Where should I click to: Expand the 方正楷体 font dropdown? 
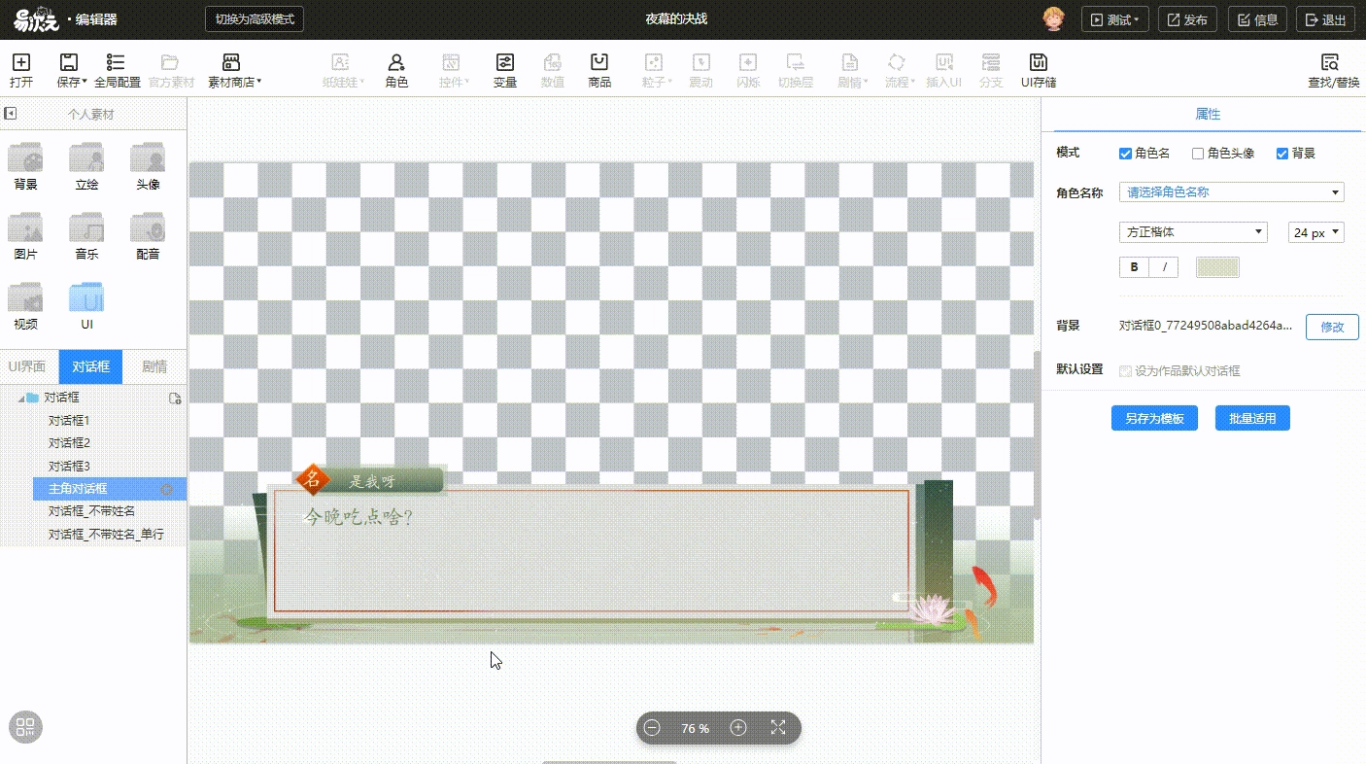[1193, 232]
